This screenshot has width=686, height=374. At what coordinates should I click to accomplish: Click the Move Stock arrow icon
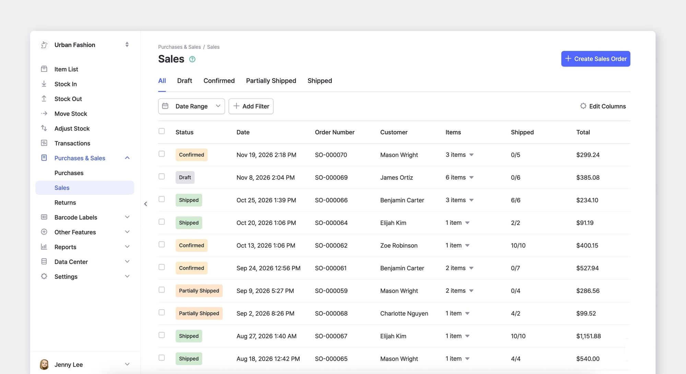tap(44, 113)
